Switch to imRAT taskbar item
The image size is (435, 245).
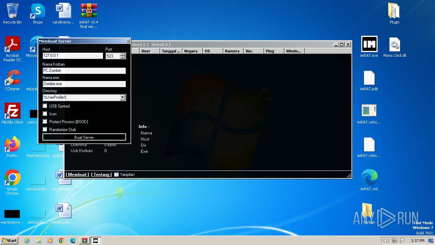[x=96, y=241]
